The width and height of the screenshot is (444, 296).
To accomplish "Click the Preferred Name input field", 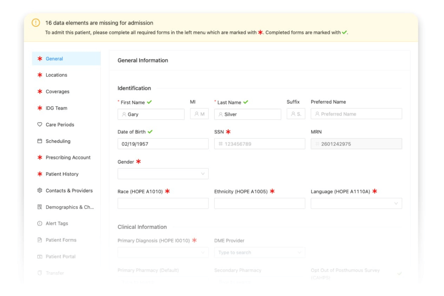I will pyautogui.click(x=356, y=114).
